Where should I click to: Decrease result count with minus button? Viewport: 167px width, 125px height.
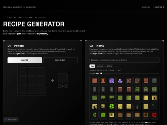(60, 86)
